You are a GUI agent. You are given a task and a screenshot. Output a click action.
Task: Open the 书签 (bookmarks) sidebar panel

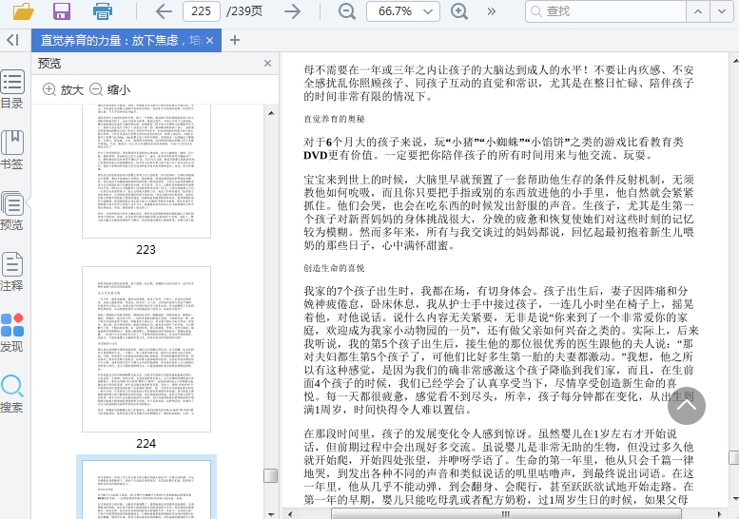point(12,149)
